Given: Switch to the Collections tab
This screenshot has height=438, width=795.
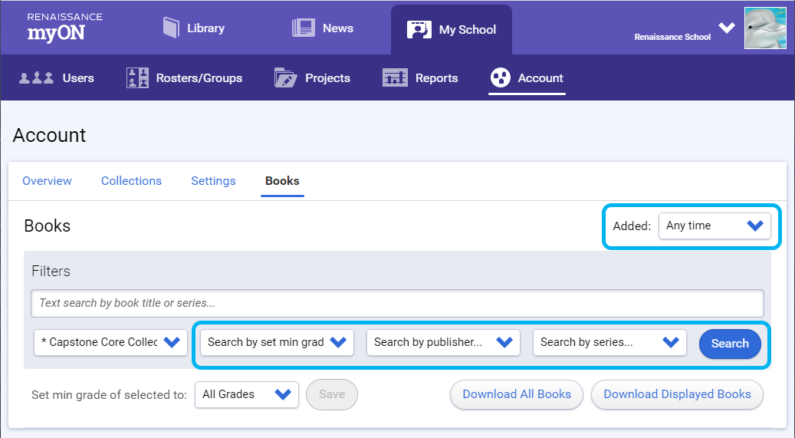Looking at the screenshot, I should coord(131,181).
